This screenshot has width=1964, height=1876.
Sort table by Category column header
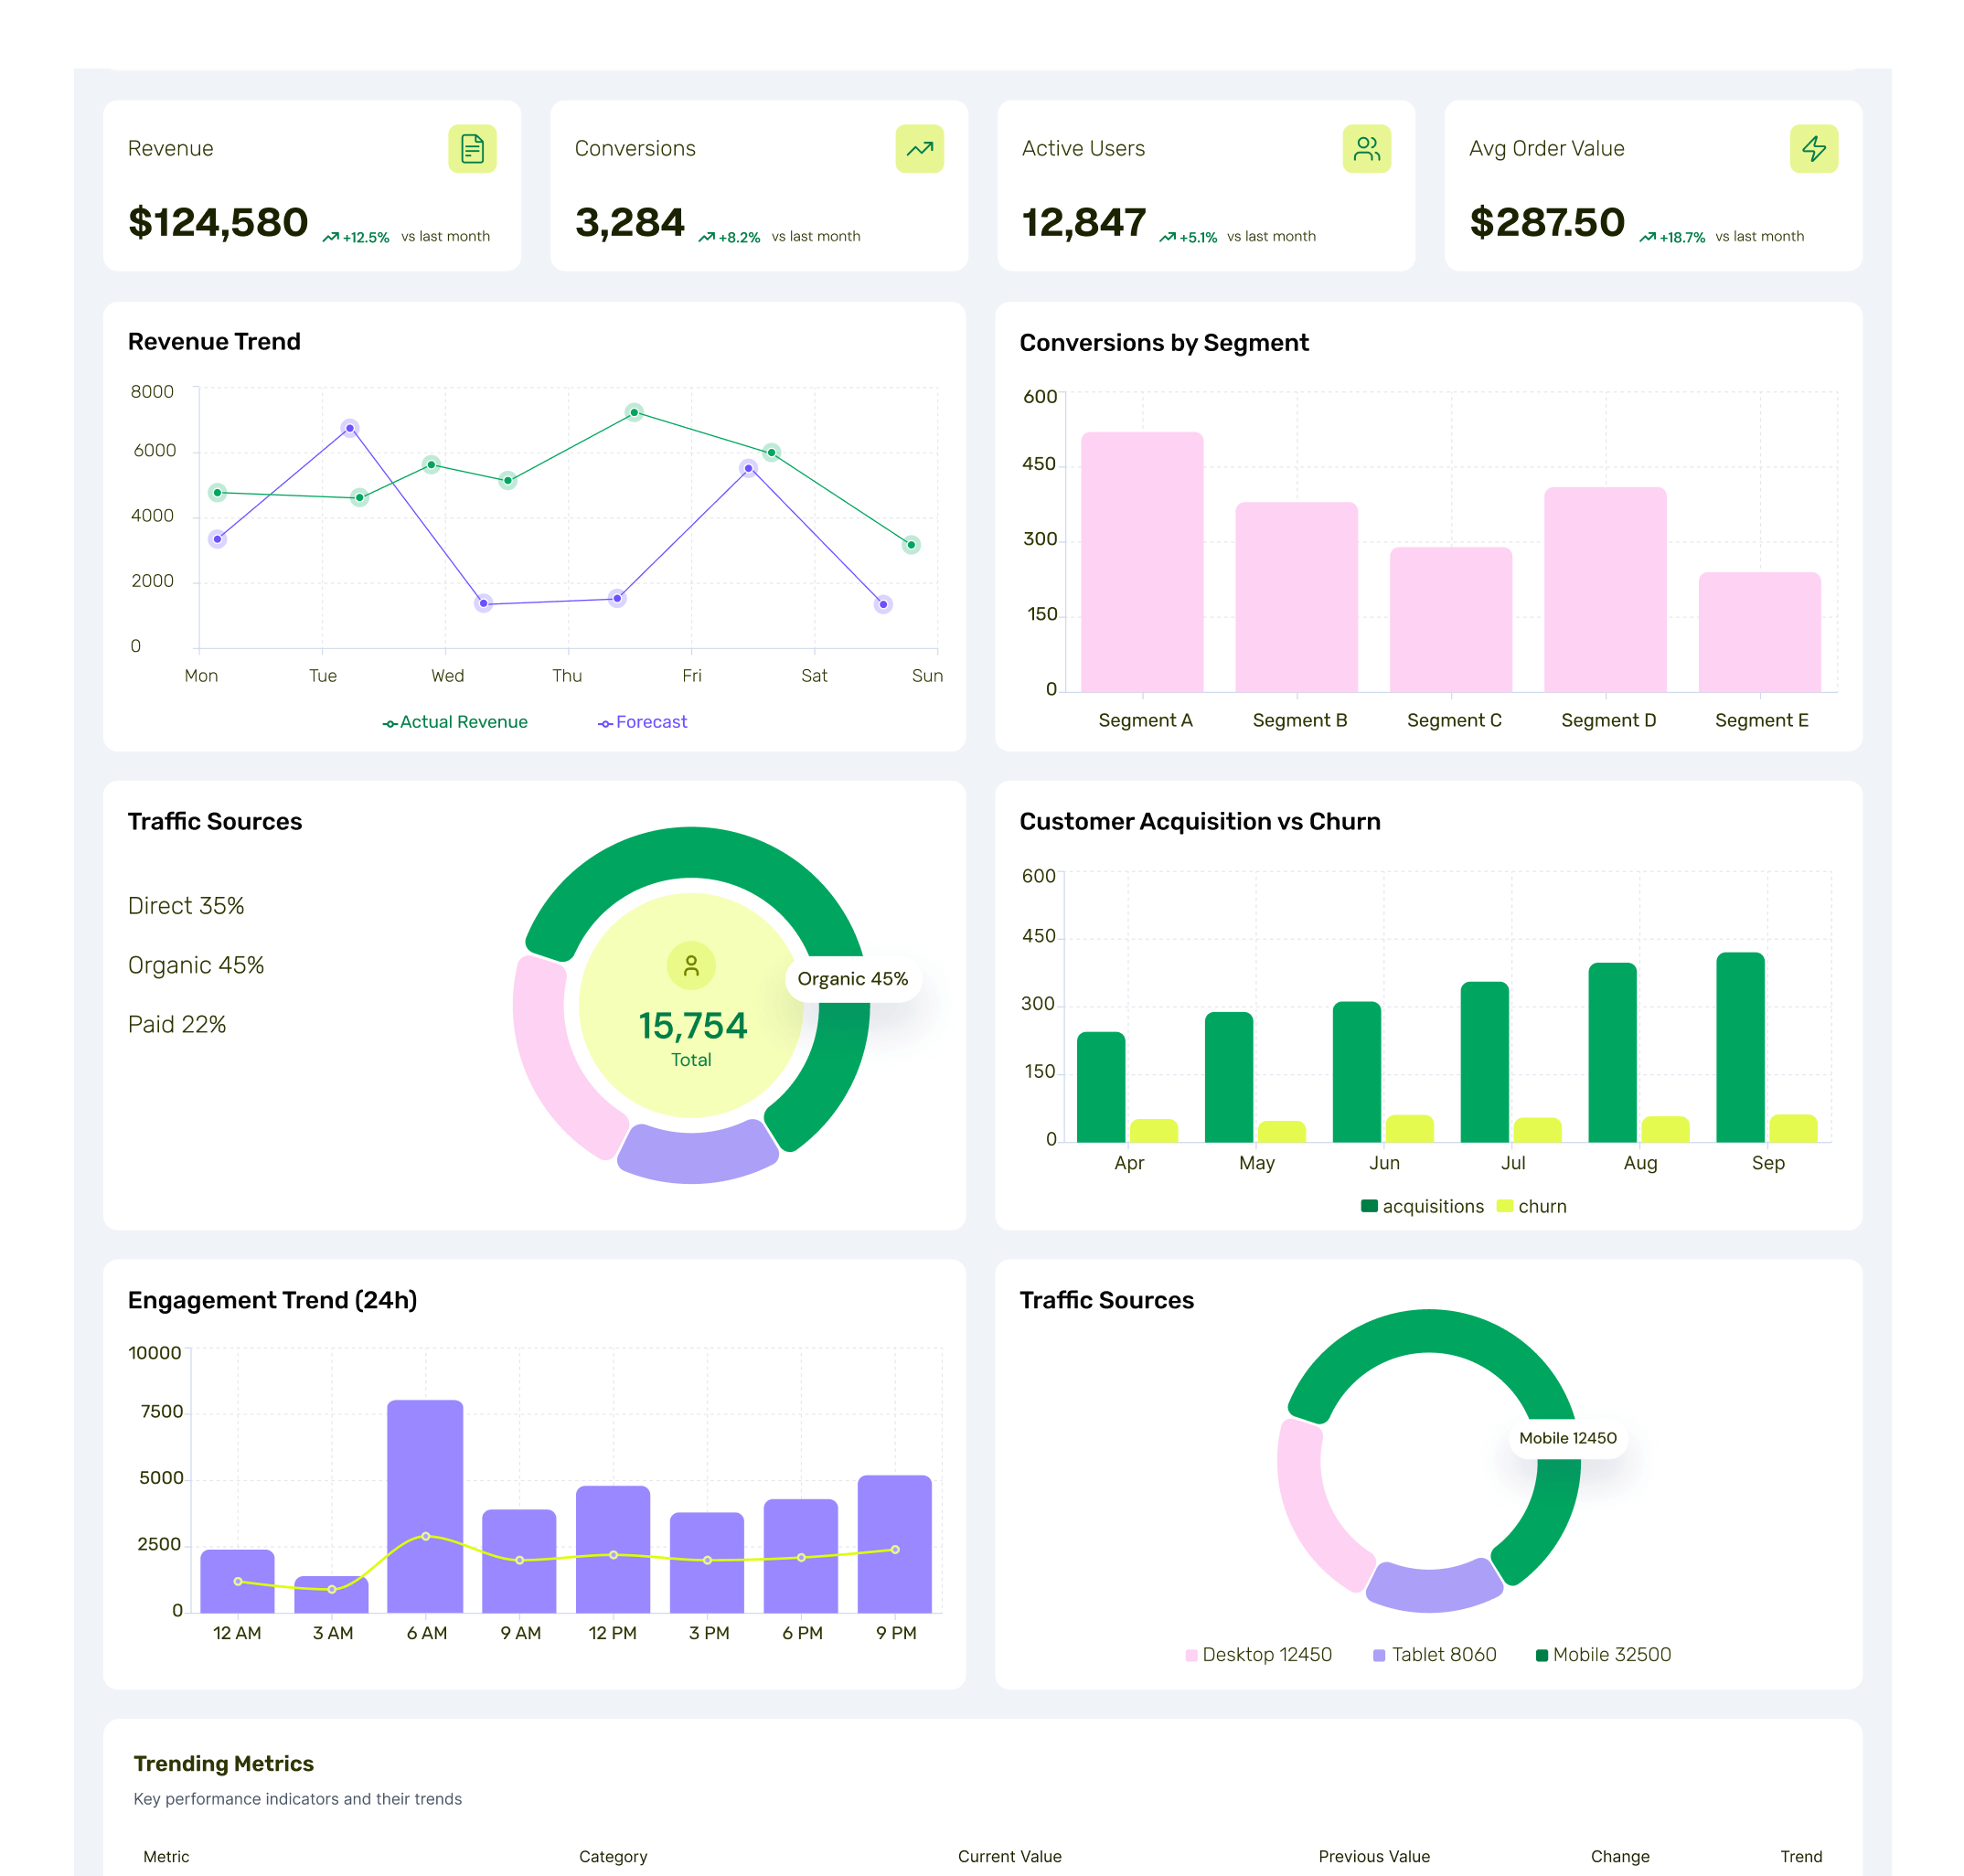(x=613, y=1856)
